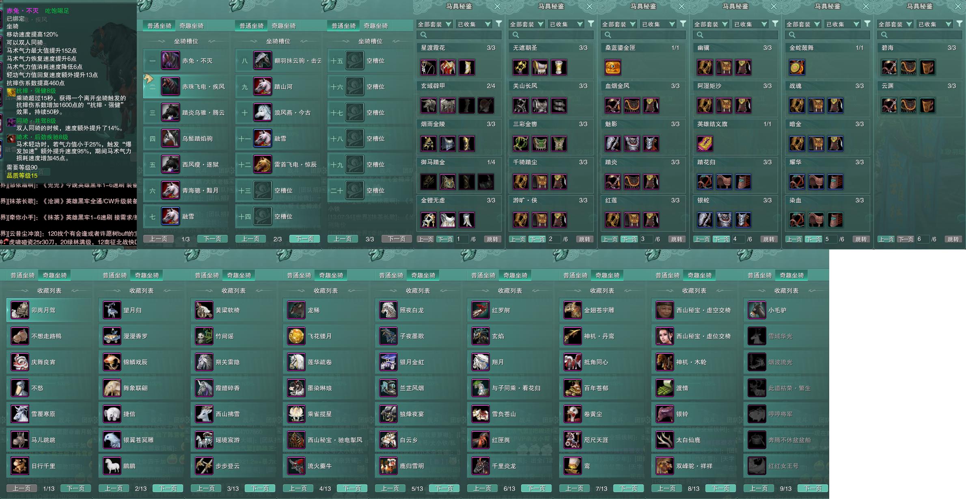Open the 桑蓝鎏金匣 golden chest item icon
Image resolution: width=966 pixels, height=499 pixels.
point(612,67)
